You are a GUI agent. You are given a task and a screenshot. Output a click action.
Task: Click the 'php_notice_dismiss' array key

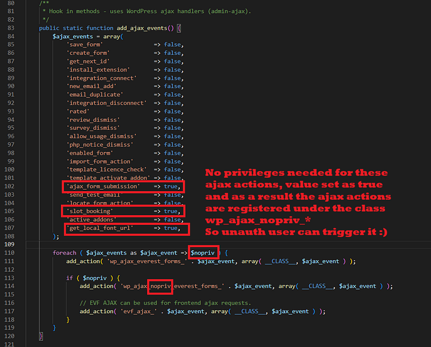coord(100,145)
